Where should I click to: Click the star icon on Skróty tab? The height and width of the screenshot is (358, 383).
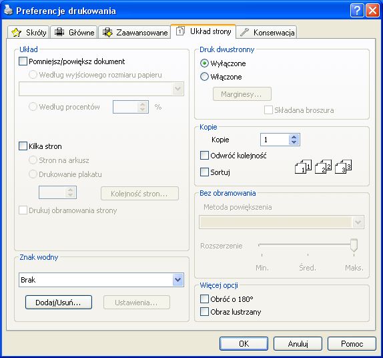[x=16, y=32]
